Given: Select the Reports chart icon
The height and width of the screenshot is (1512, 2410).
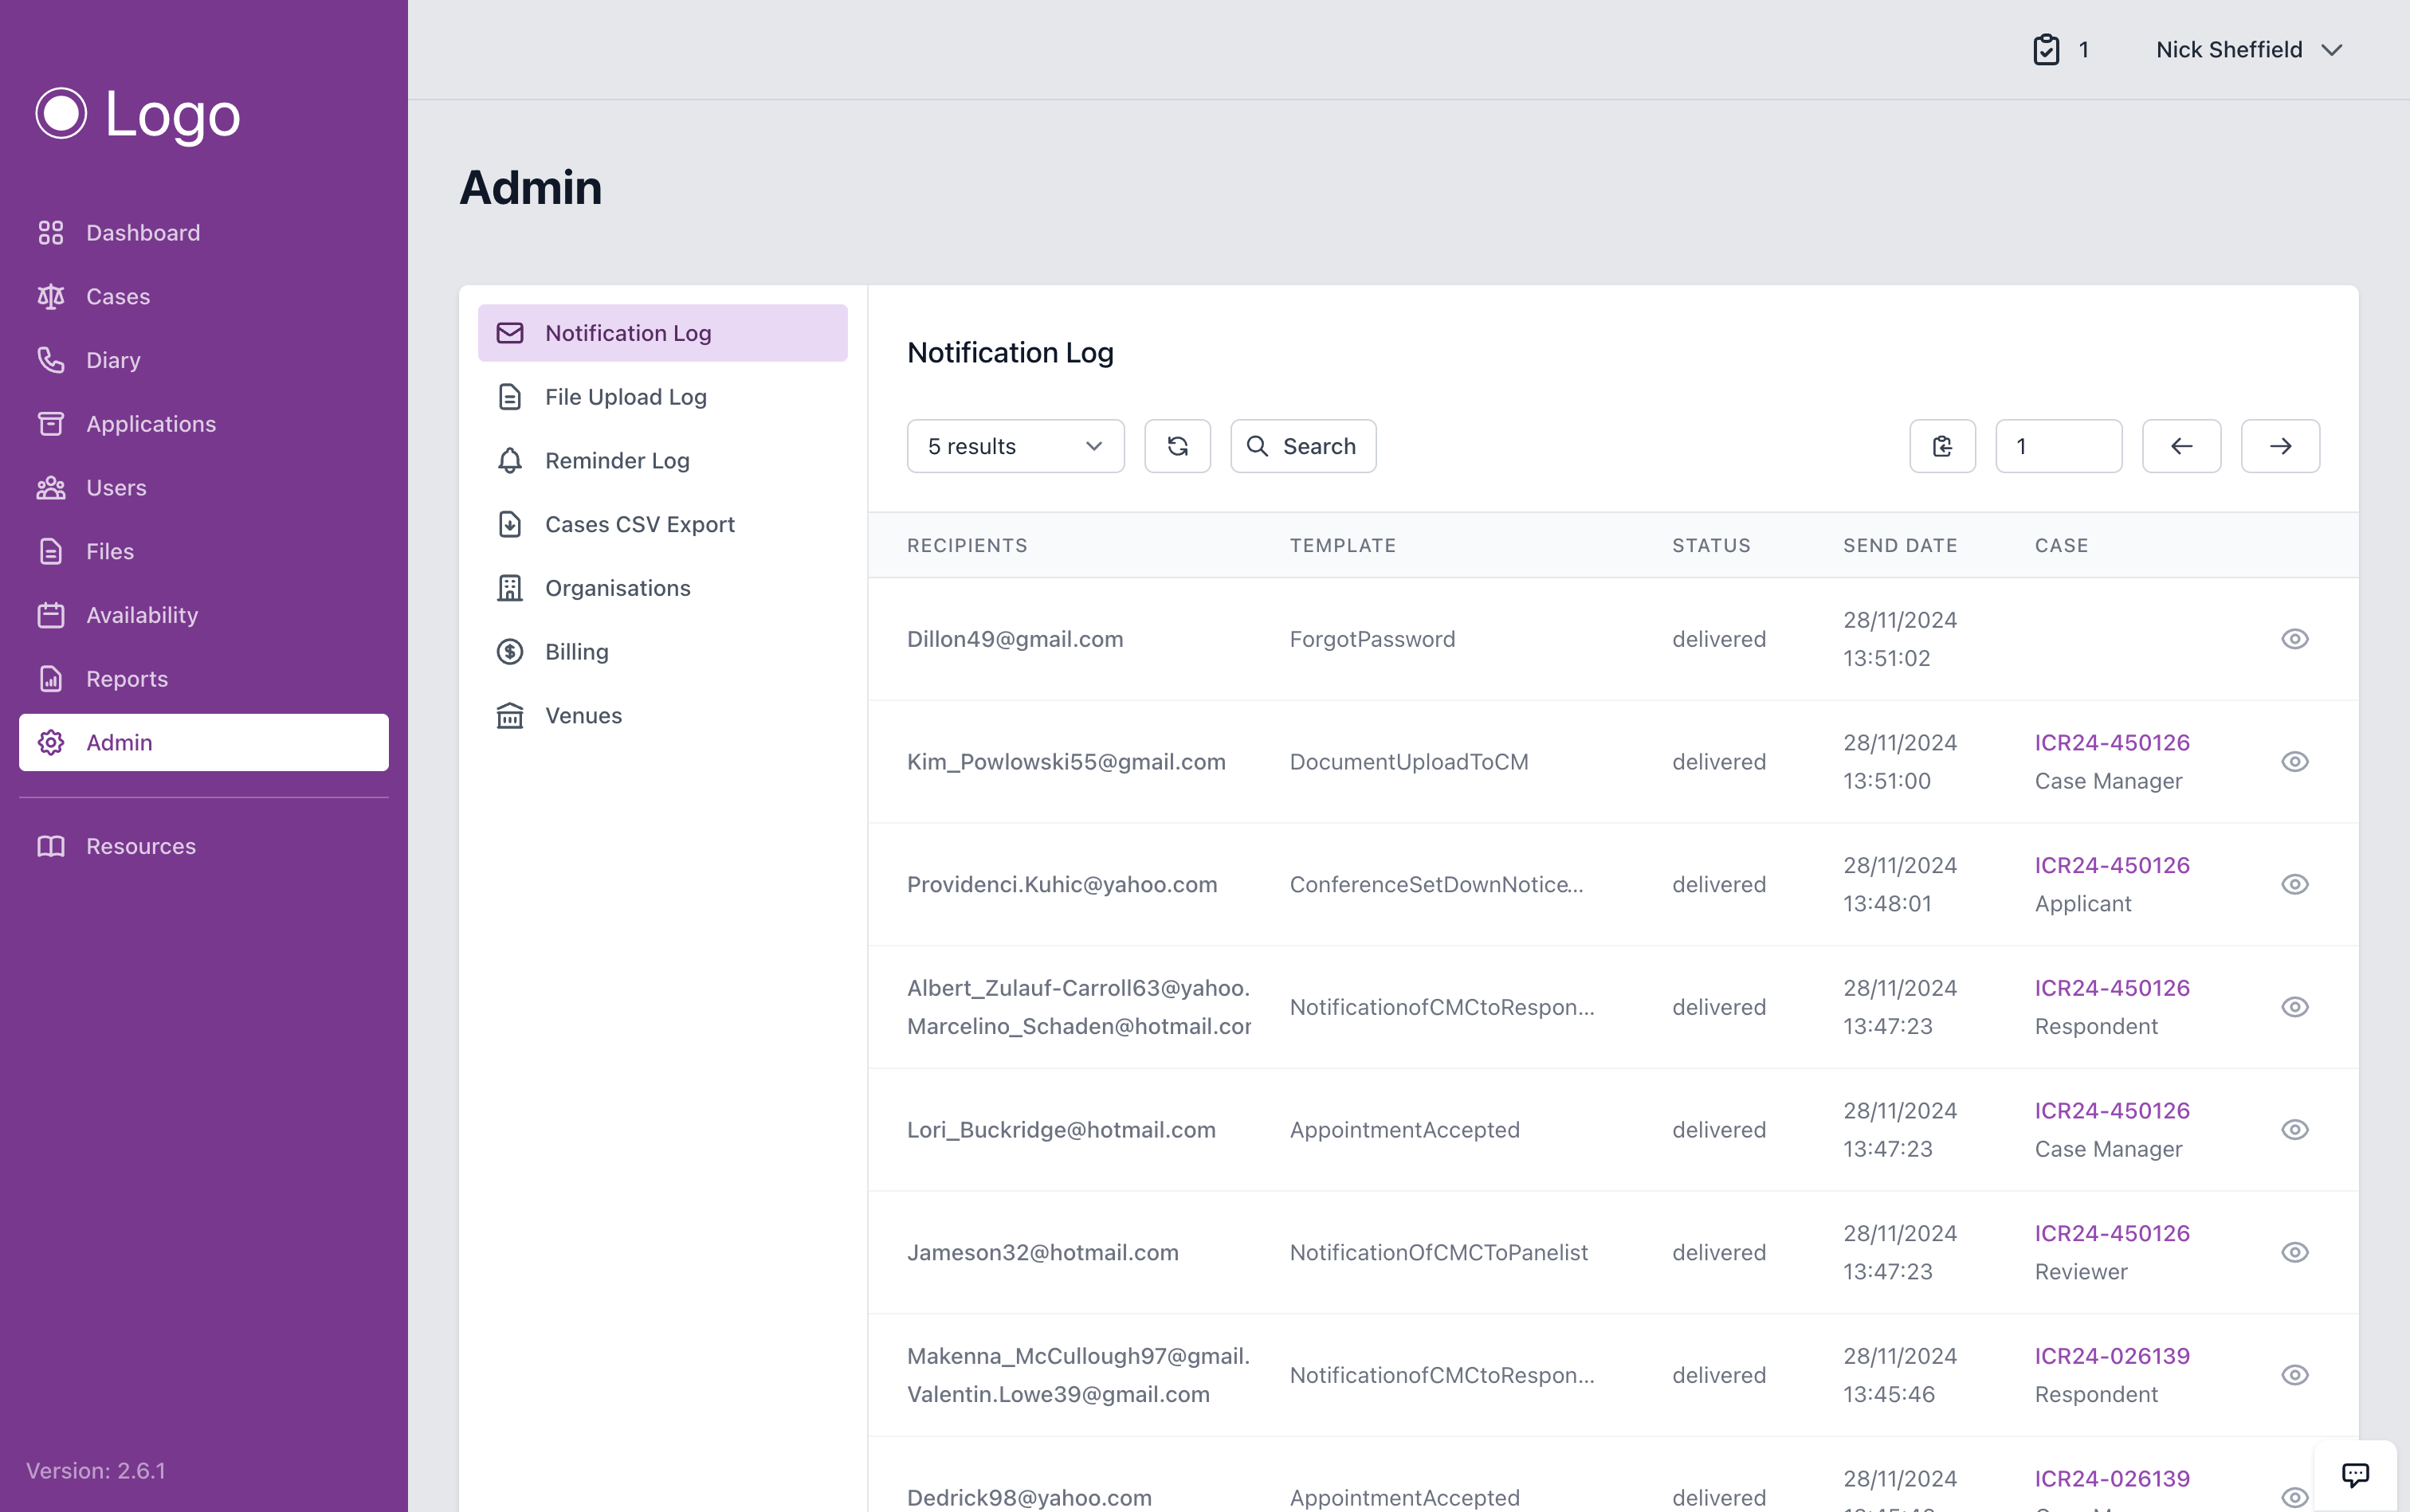Looking at the screenshot, I should click(51, 678).
